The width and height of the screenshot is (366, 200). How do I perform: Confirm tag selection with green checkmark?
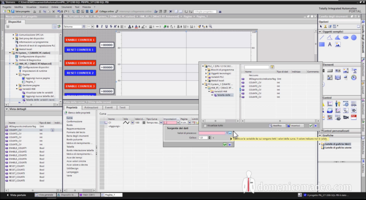tap(311, 125)
